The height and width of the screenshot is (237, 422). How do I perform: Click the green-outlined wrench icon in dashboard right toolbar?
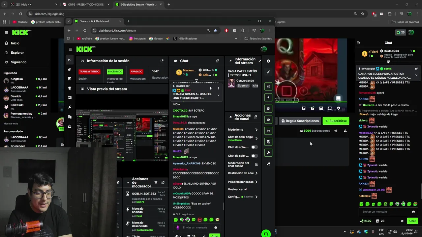268,153
